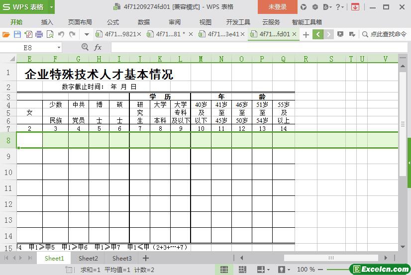Open the hexagon settings icon in title bar
The image size is (411, 275).
coord(315,7)
